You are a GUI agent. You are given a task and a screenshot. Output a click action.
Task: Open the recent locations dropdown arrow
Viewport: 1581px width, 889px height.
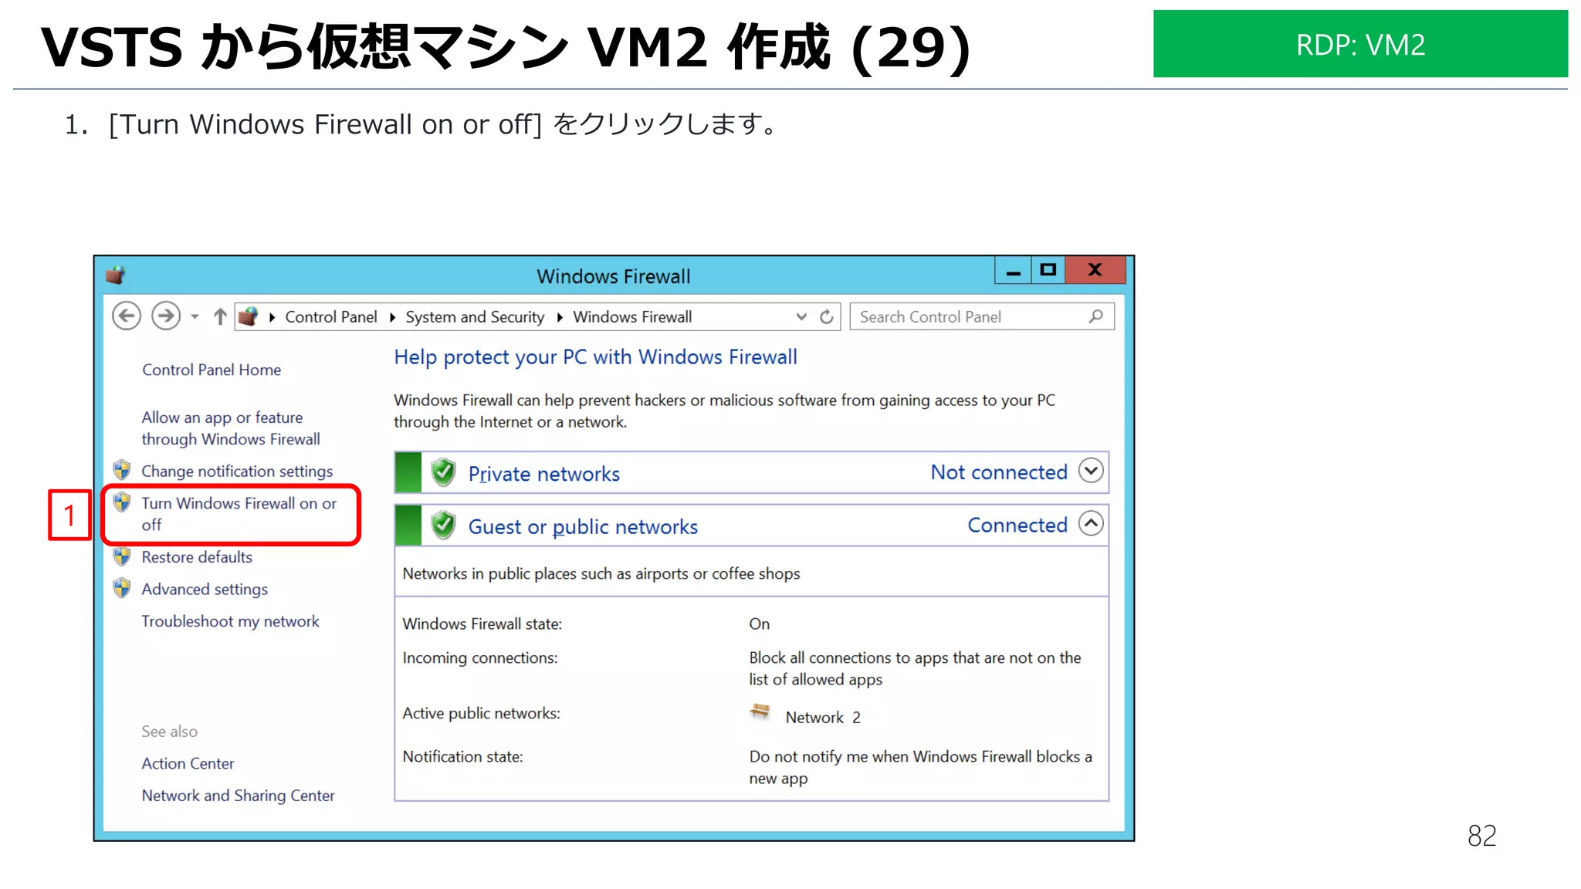point(195,317)
